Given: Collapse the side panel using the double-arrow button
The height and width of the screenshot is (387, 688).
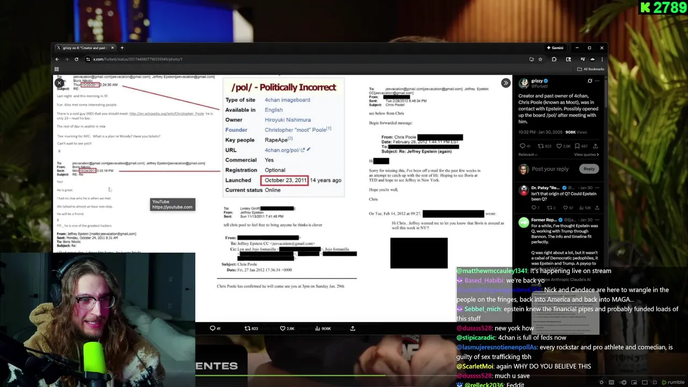Looking at the screenshot, I should tap(506, 83).
